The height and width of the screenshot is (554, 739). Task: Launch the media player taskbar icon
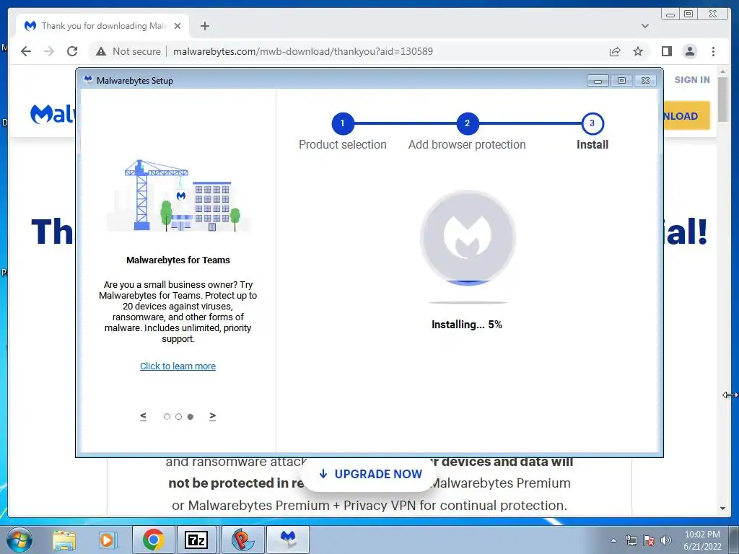coord(107,540)
